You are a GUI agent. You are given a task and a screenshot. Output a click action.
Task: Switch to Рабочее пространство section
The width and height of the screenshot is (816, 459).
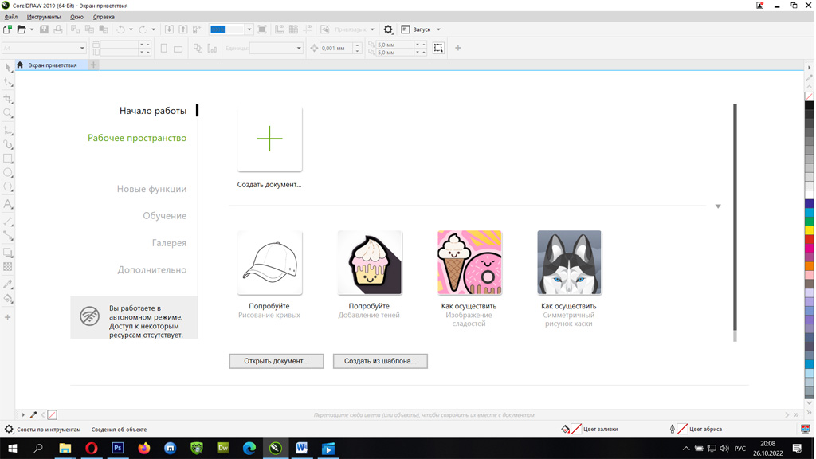137,138
